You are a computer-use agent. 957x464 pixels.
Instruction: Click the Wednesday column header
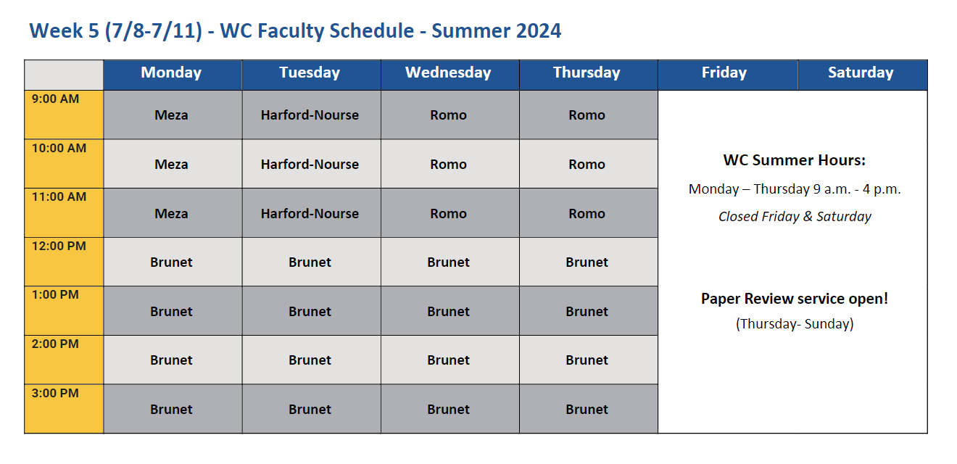449,73
